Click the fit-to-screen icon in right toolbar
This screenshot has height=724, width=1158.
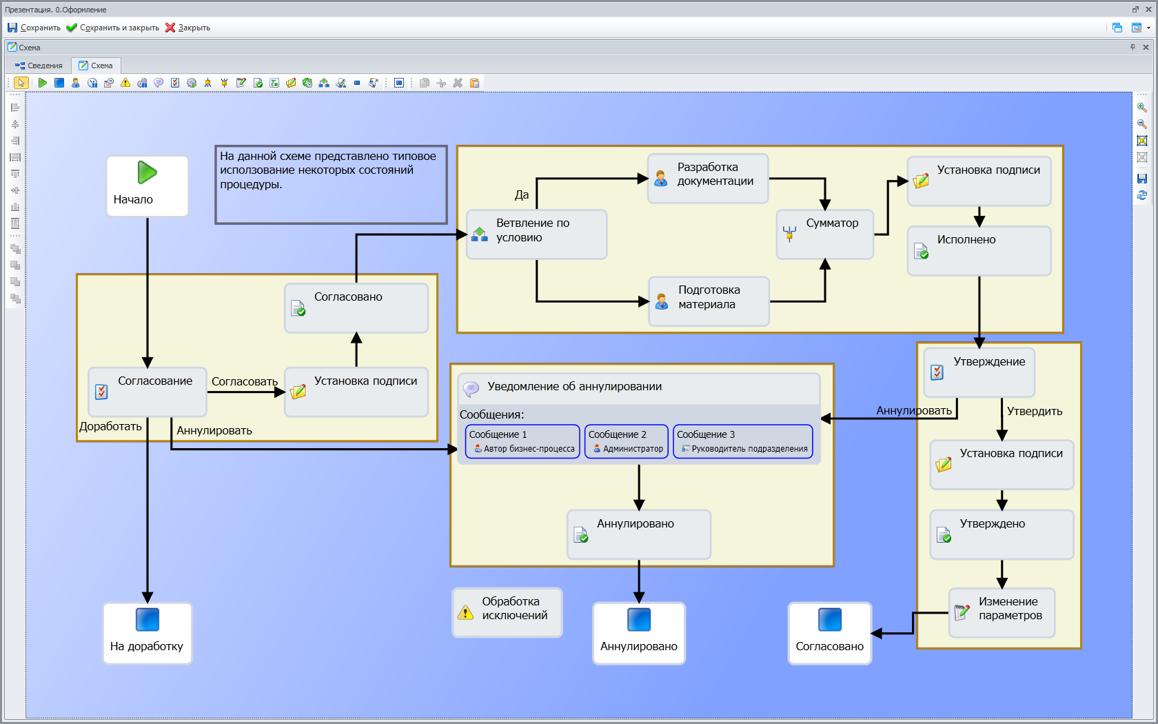1141,141
